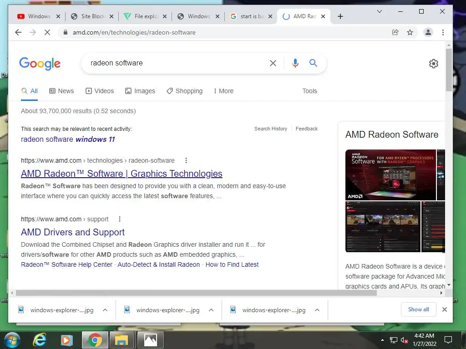
Task: Click radeon software windows 11 suggestion
Action: (68, 139)
